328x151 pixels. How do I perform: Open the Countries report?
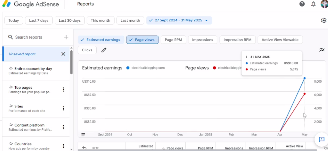[36, 144]
